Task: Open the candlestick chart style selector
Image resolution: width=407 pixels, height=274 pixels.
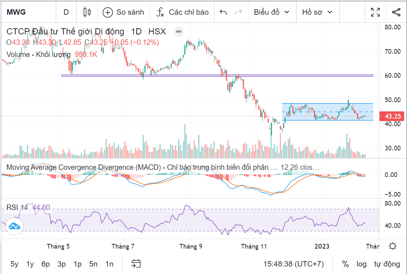Action: [x=87, y=12]
